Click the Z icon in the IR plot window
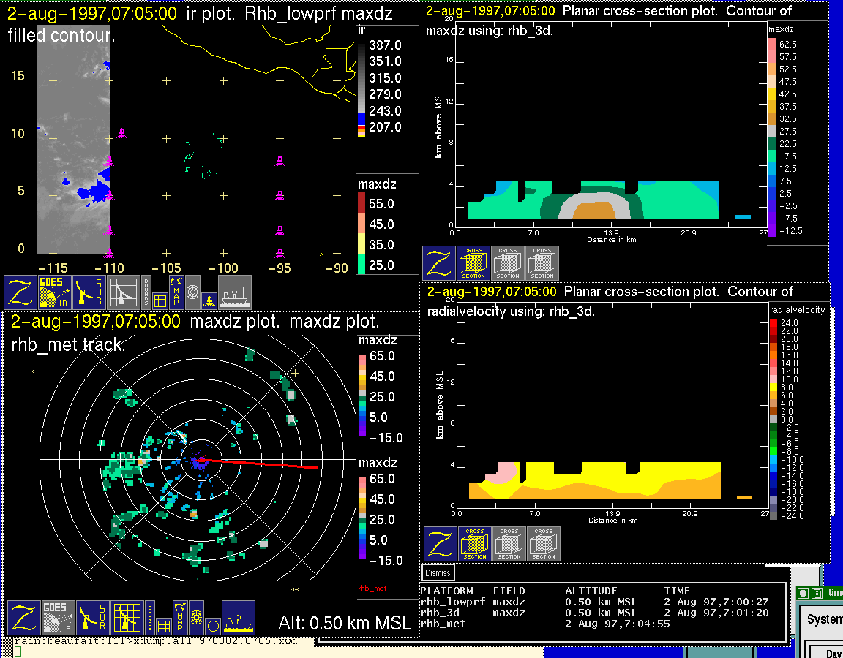This screenshot has height=658, width=843. pos(21,292)
